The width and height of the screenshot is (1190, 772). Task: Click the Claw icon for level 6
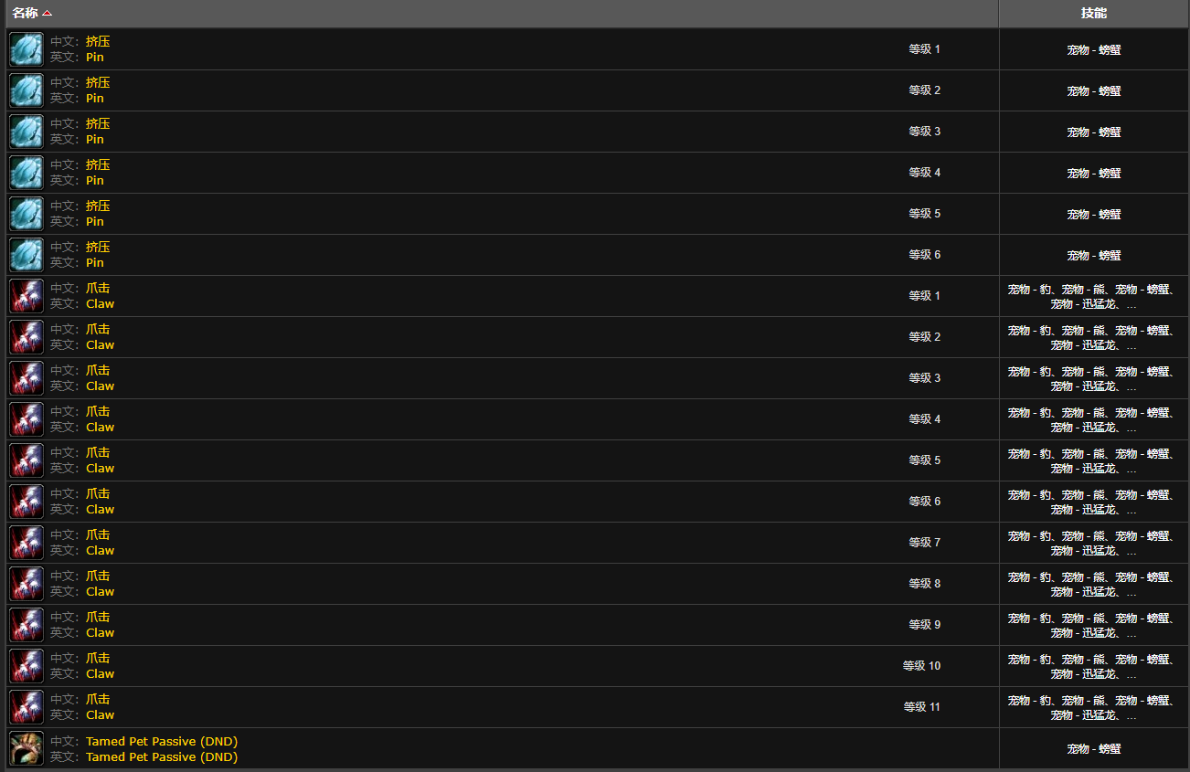(x=27, y=502)
